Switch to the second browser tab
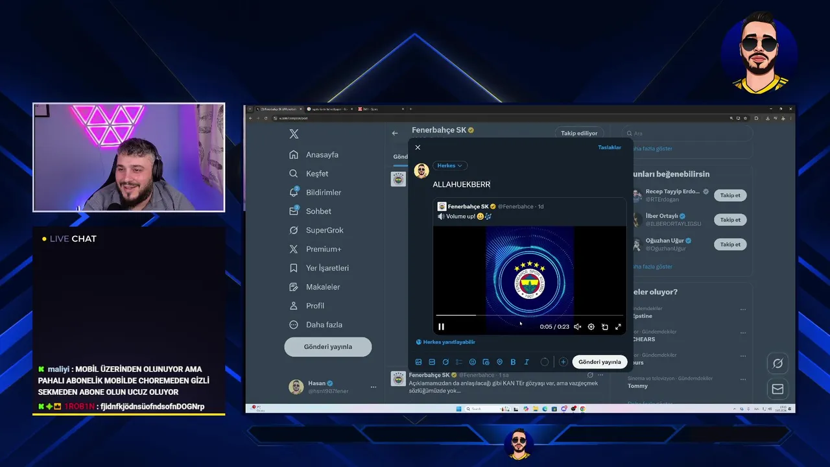 (x=329, y=109)
